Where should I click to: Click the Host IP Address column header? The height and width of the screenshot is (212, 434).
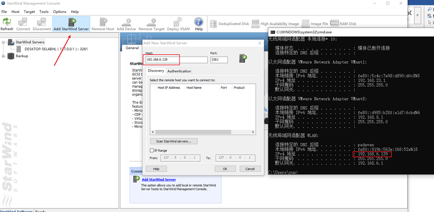(169, 88)
